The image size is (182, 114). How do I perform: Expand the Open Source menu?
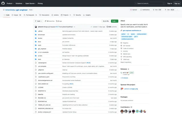(x=31, y=3)
